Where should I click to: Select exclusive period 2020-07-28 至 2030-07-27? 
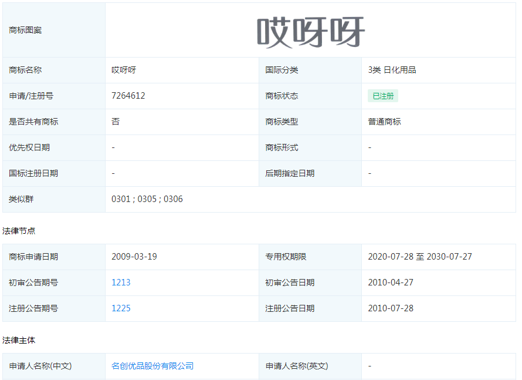pyautogui.click(x=420, y=256)
